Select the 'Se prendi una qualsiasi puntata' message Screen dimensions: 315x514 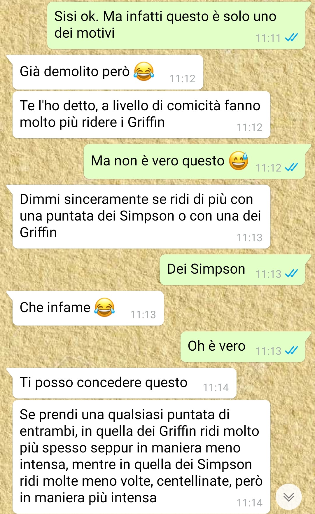[141, 457]
